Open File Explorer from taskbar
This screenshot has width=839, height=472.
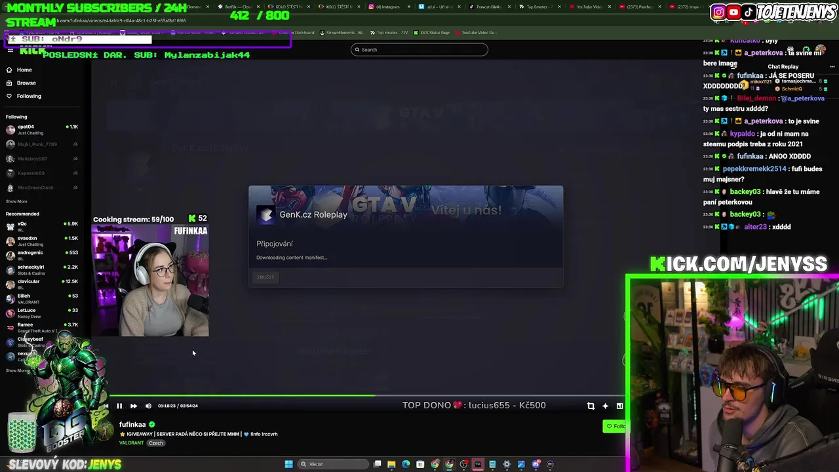pyautogui.click(x=391, y=464)
